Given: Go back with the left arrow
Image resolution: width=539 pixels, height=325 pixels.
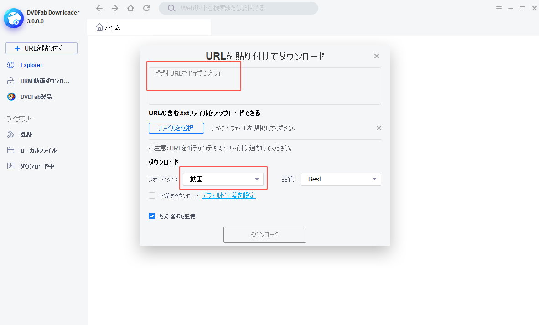Looking at the screenshot, I should [99, 8].
